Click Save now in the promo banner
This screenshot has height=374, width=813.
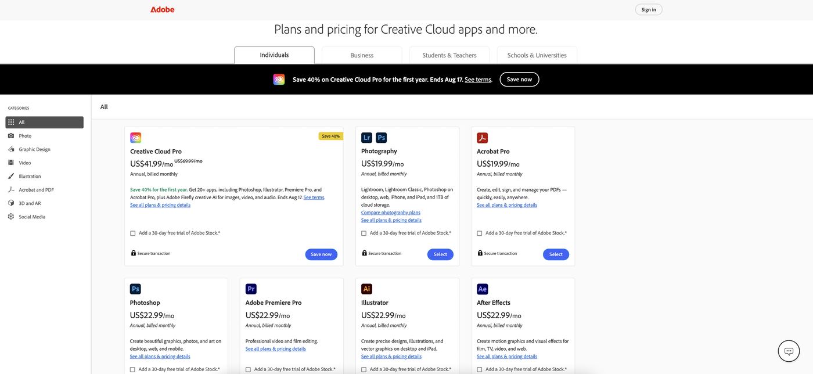(x=519, y=80)
